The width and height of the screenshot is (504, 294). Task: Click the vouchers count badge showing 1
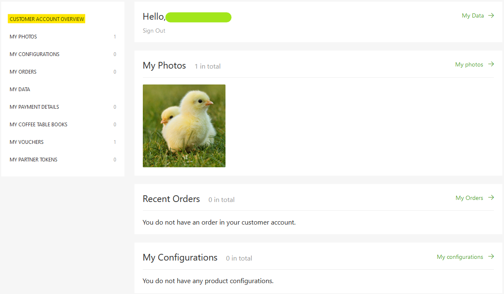(115, 142)
